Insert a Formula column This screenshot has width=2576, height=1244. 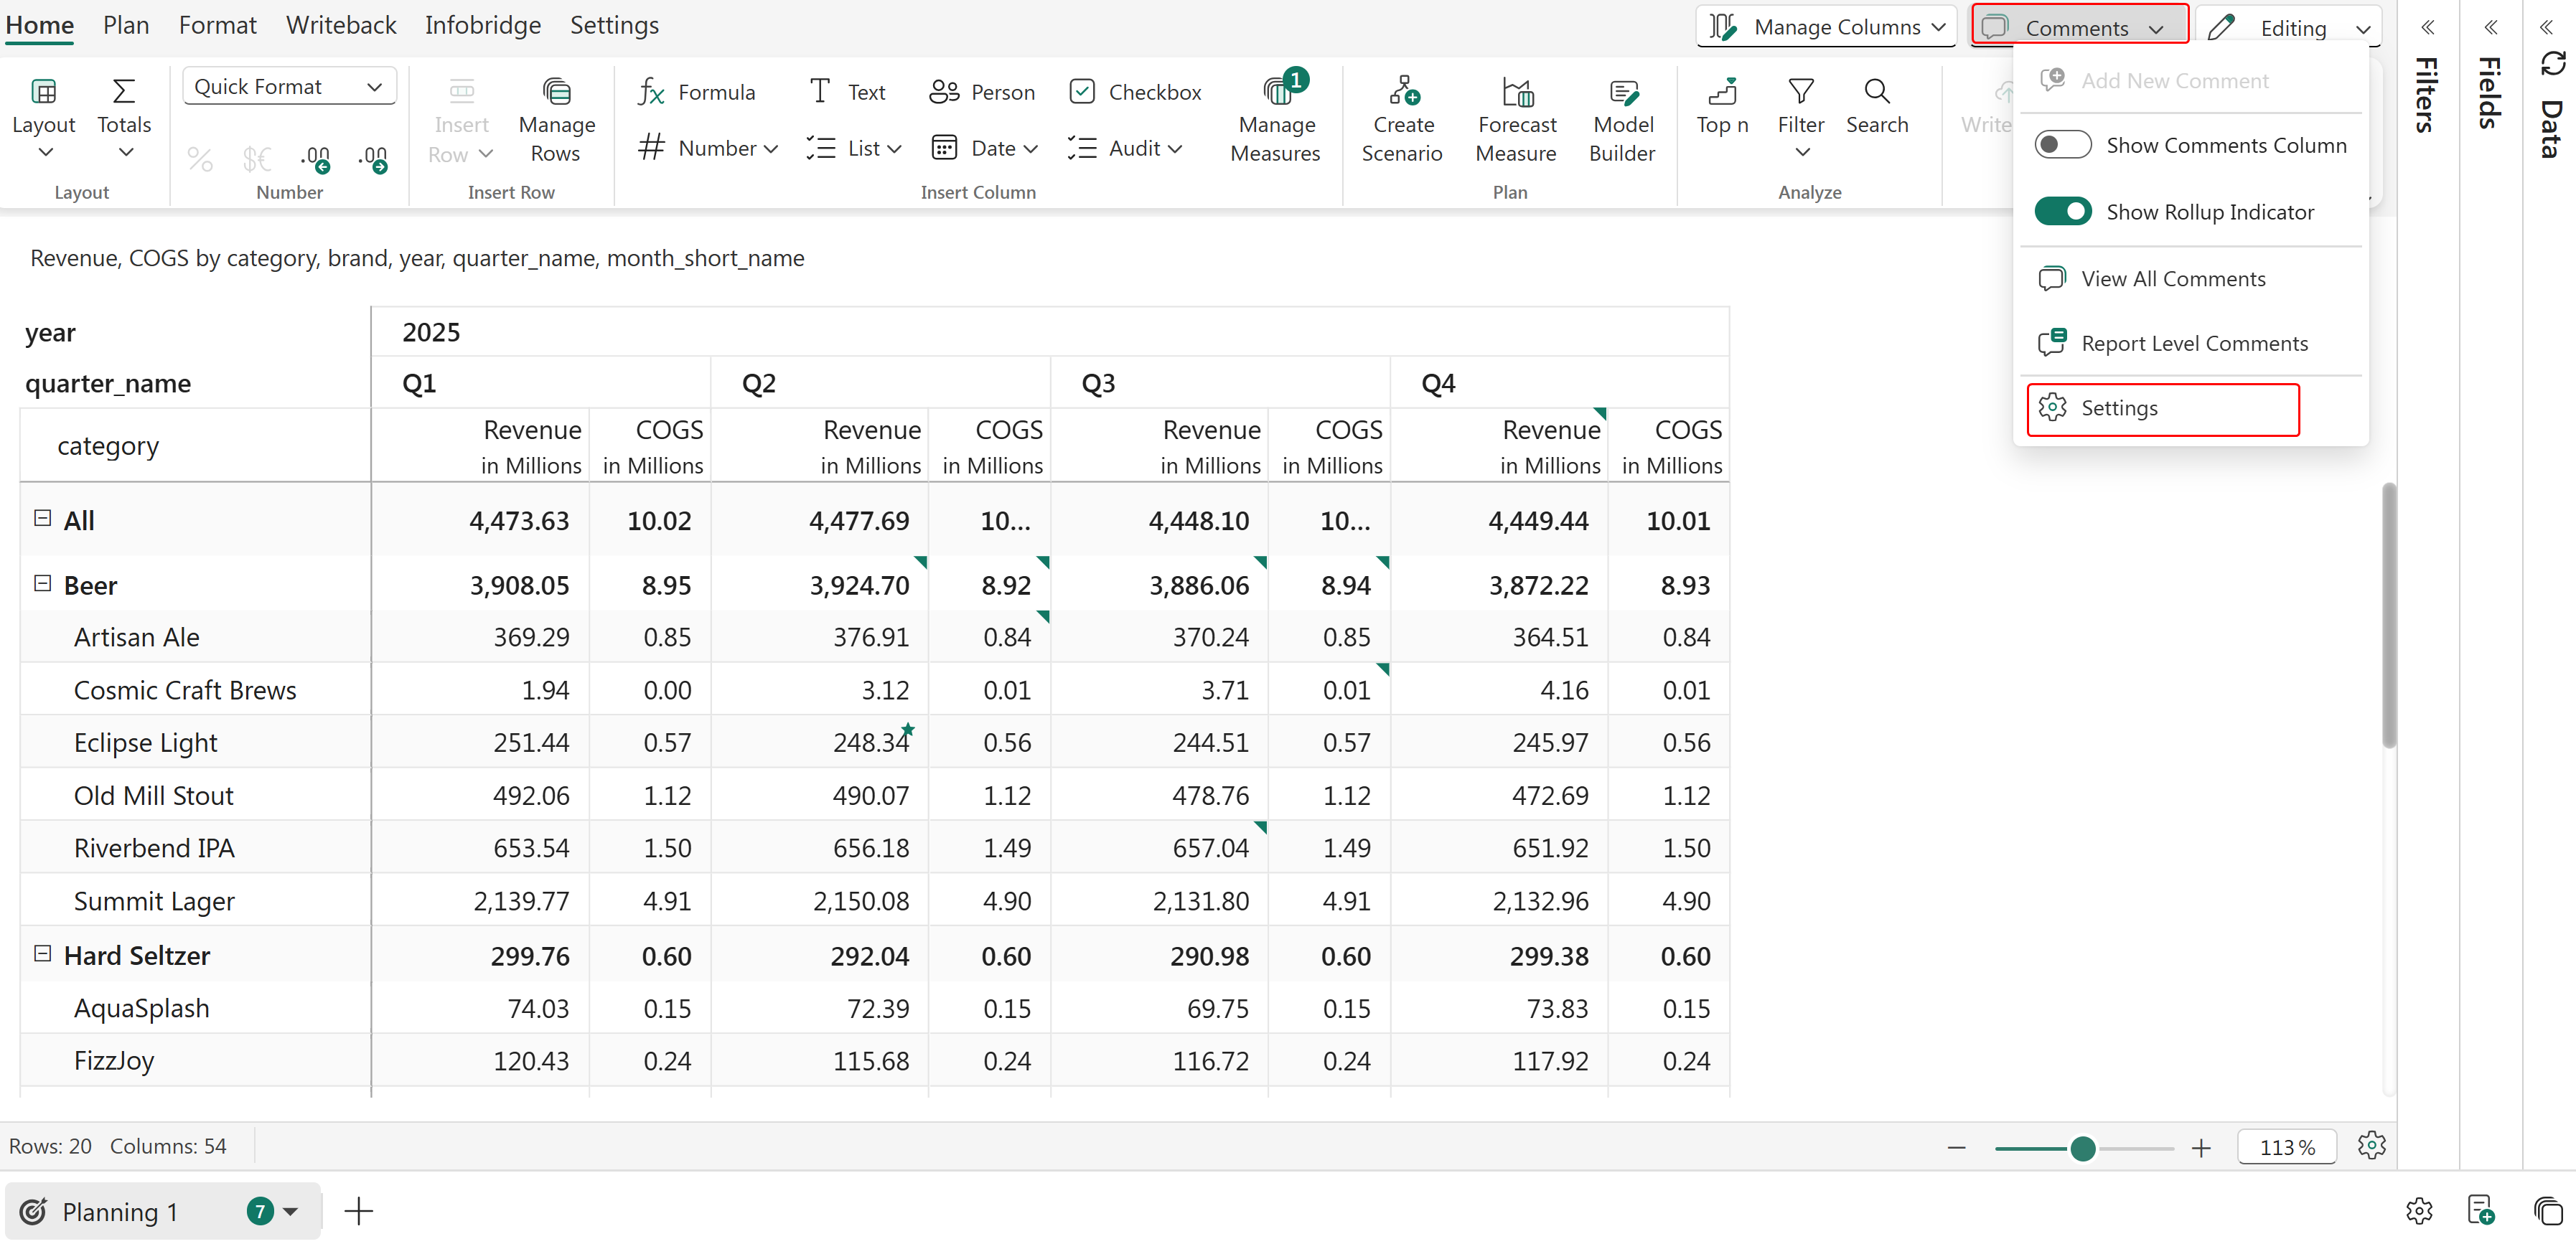tap(696, 92)
